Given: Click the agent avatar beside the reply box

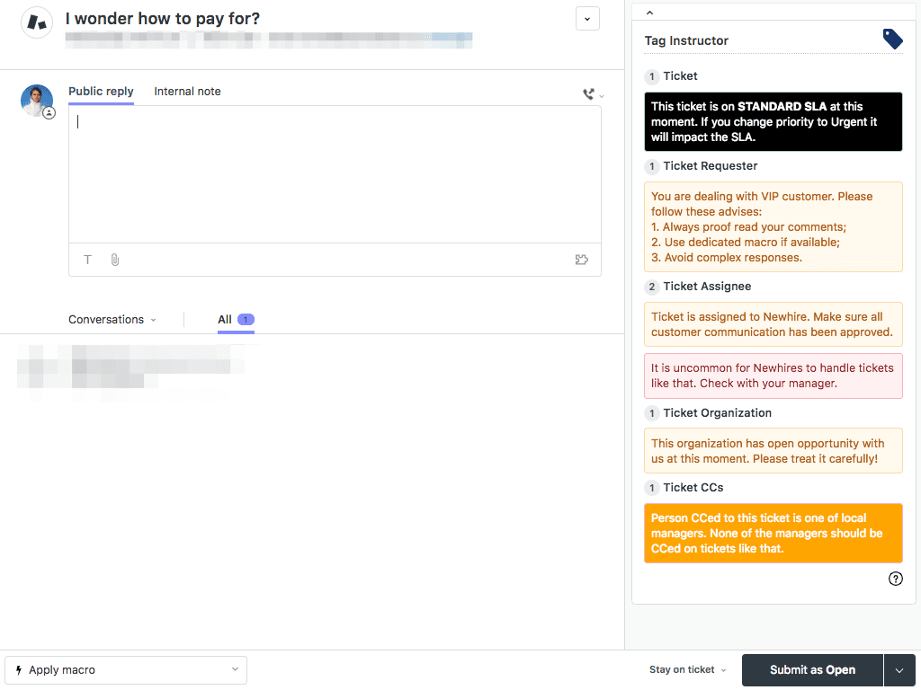Looking at the screenshot, I should pyautogui.click(x=37, y=101).
